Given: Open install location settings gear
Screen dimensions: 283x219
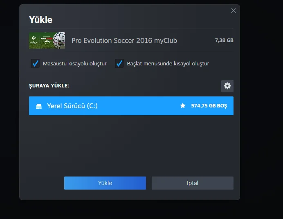Looking at the screenshot, I should pyautogui.click(x=227, y=86).
